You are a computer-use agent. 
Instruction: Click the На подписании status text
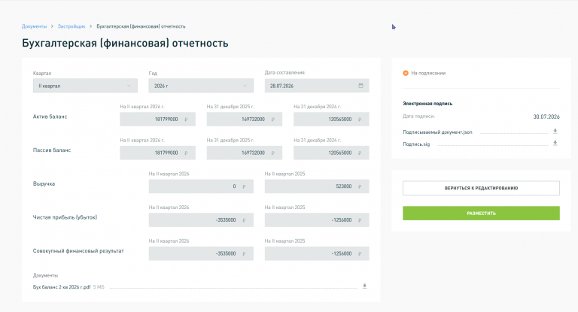tap(428, 73)
